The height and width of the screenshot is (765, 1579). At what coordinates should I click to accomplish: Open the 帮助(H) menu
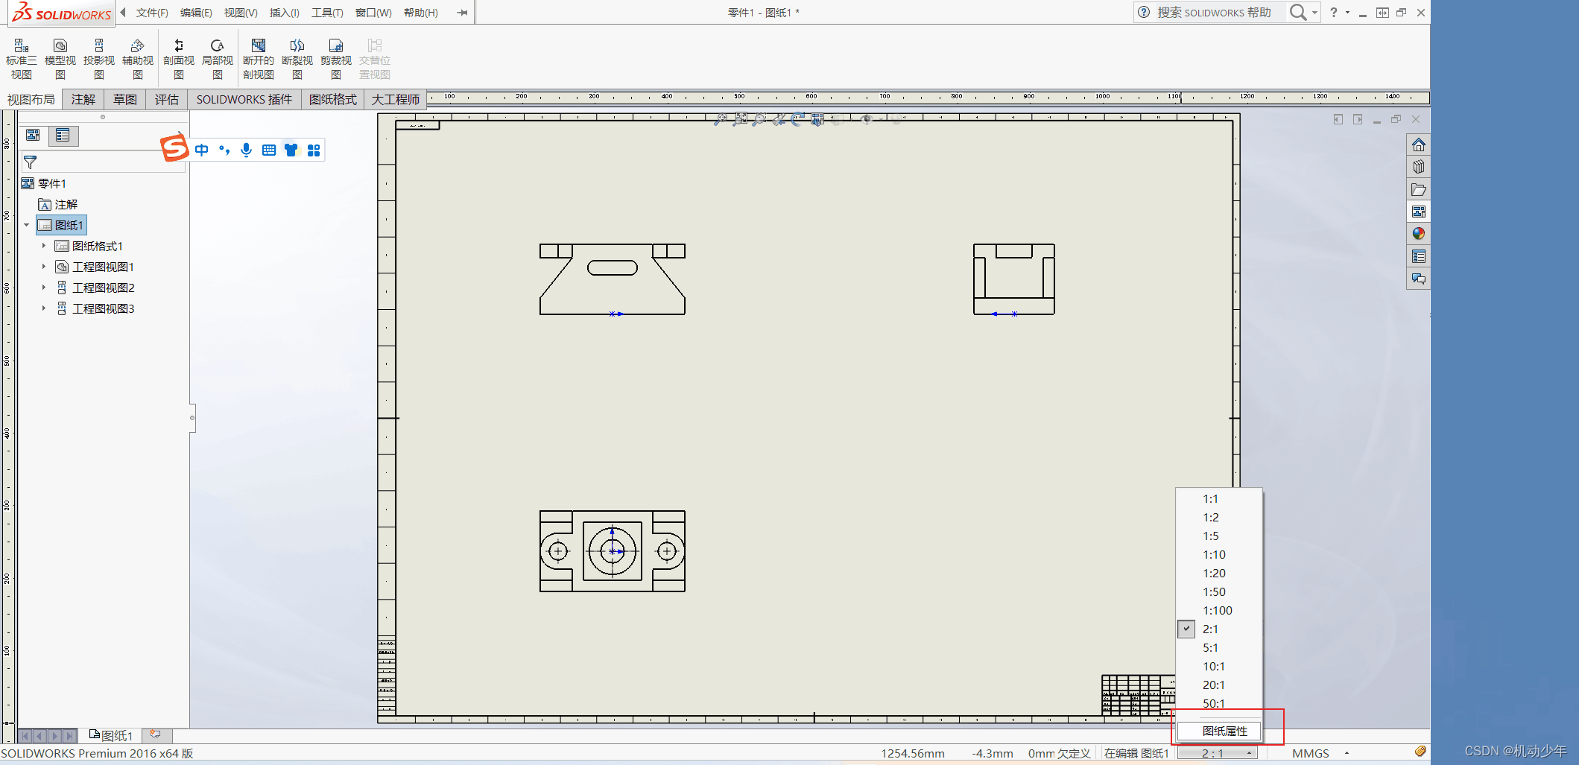click(421, 13)
